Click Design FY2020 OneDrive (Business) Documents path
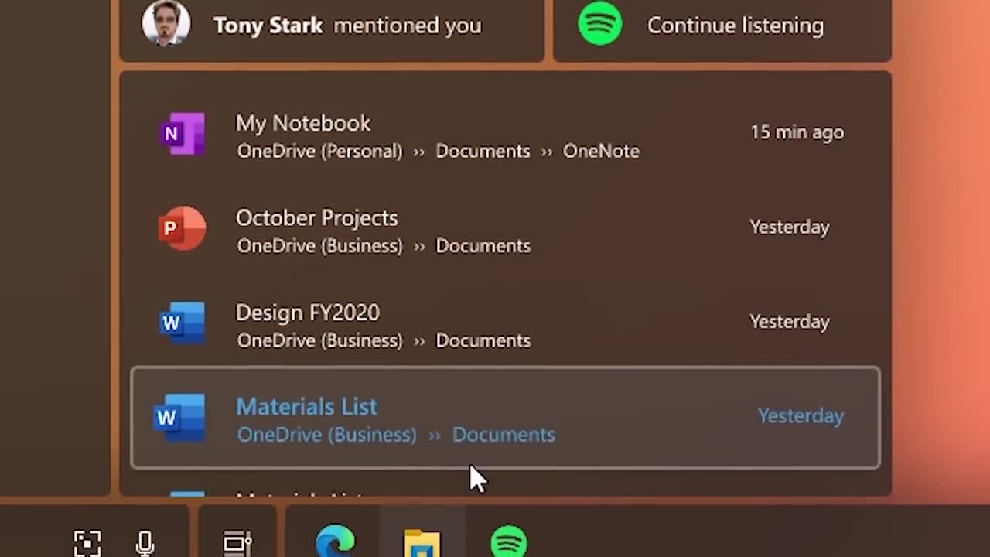 click(384, 340)
